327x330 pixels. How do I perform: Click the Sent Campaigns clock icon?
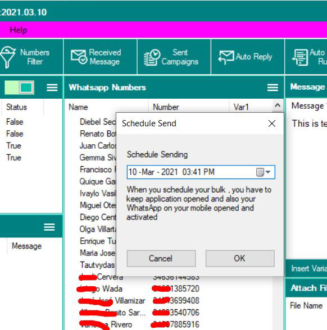[152, 57]
